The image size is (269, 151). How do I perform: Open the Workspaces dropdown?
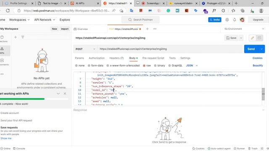pos(19,20)
